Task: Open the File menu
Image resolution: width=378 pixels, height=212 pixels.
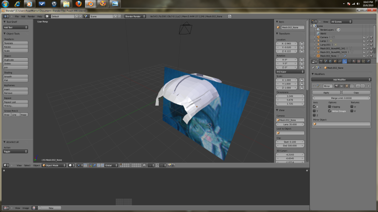Action: (17, 16)
